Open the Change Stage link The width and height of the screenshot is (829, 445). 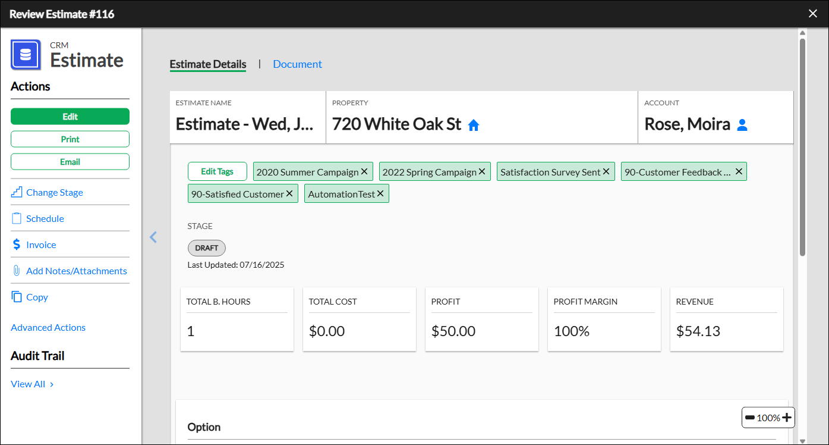pyautogui.click(x=55, y=192)
